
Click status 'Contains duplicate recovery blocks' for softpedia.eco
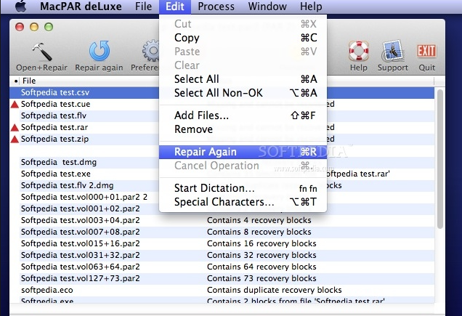(x=275, y=290)
